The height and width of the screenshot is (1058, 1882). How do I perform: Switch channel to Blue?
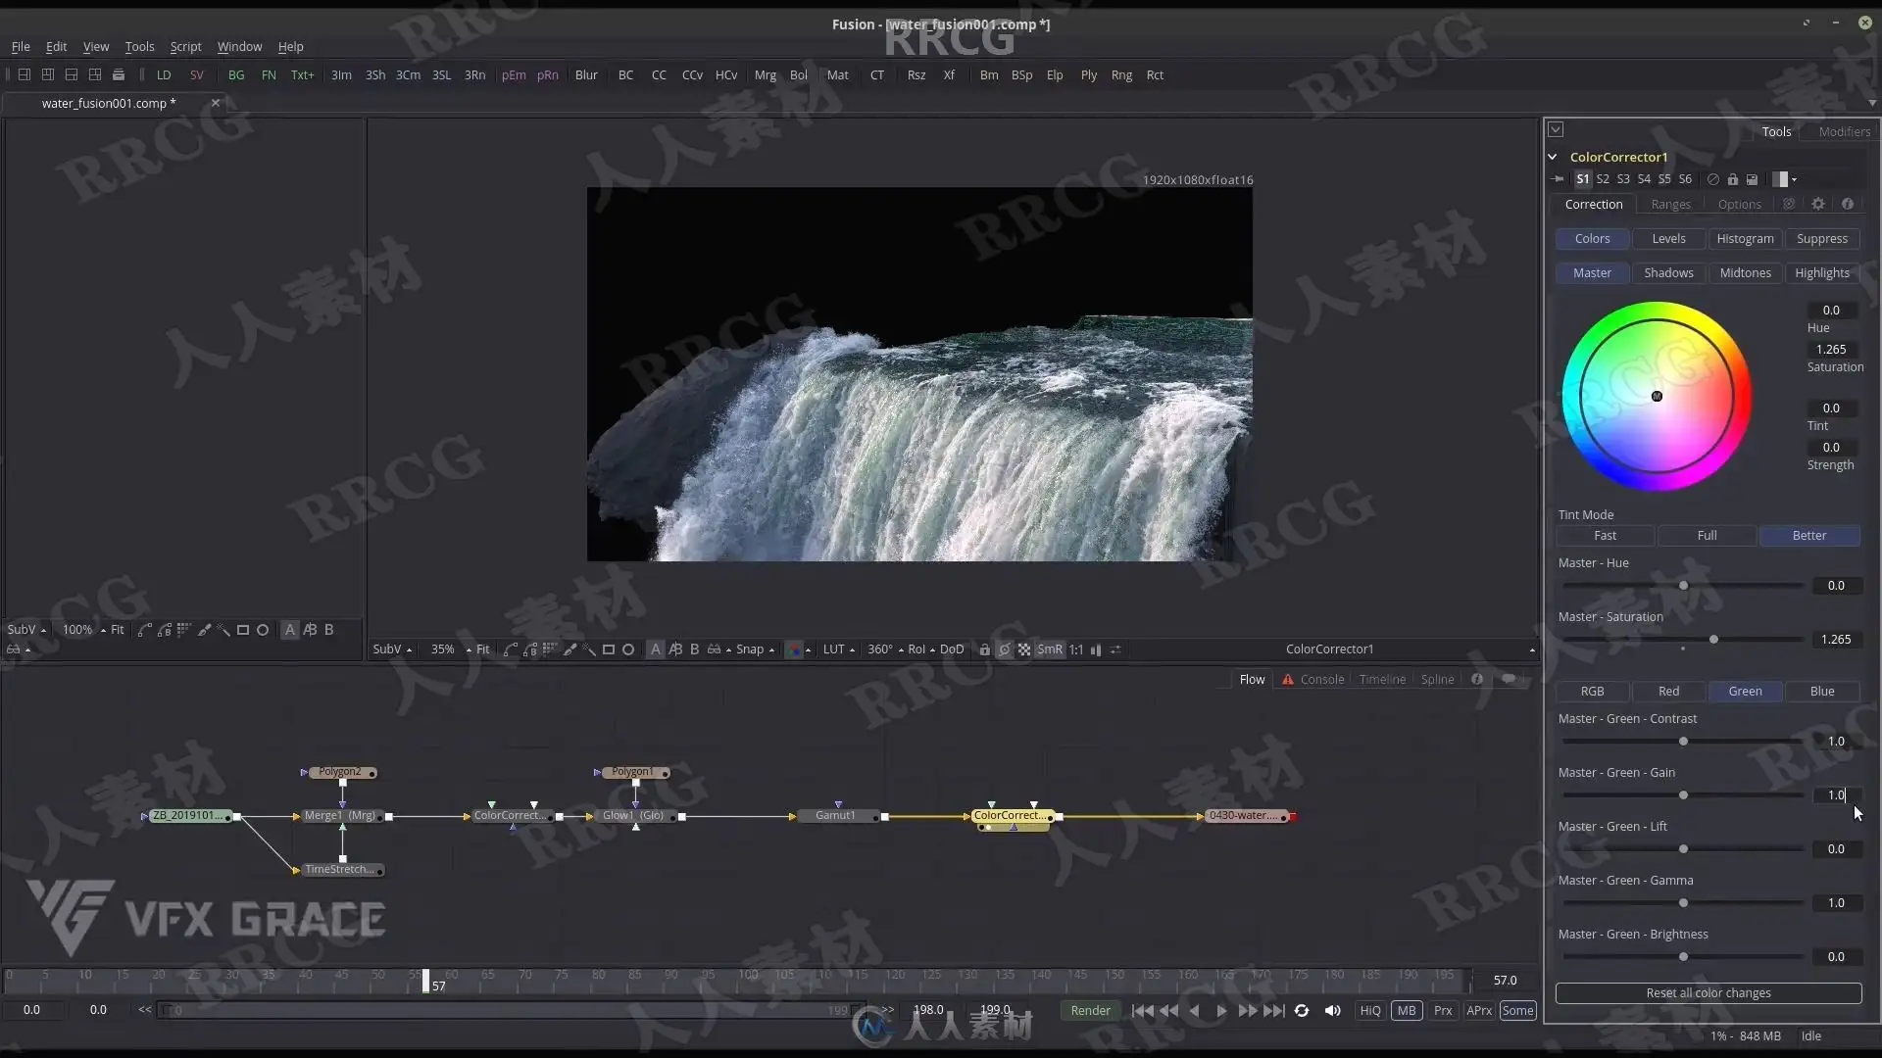tap(1822, 692)
